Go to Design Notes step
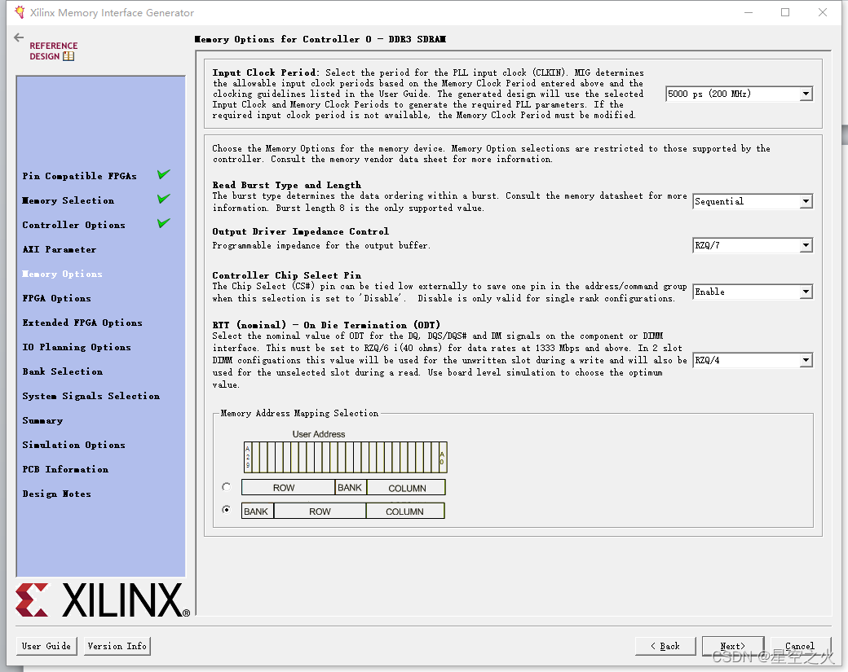 coord(57,494)
